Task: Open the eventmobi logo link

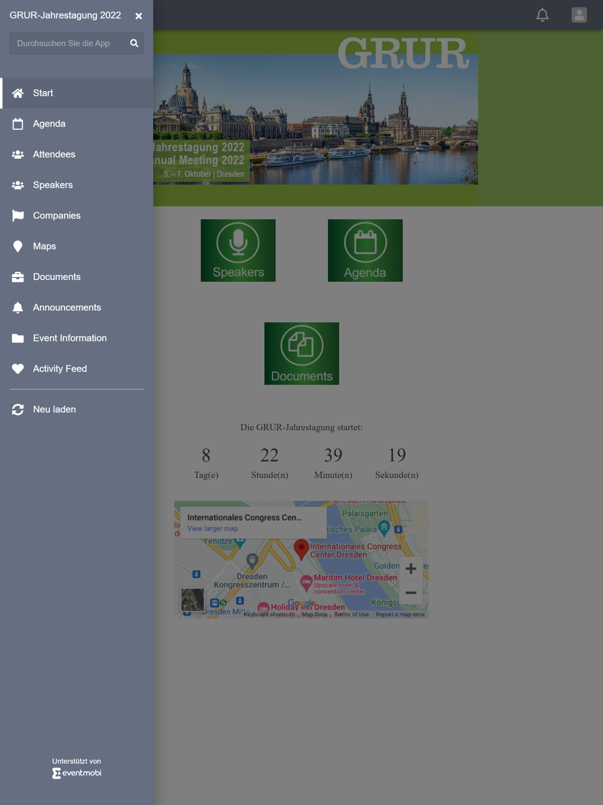Action: [77, 773]
